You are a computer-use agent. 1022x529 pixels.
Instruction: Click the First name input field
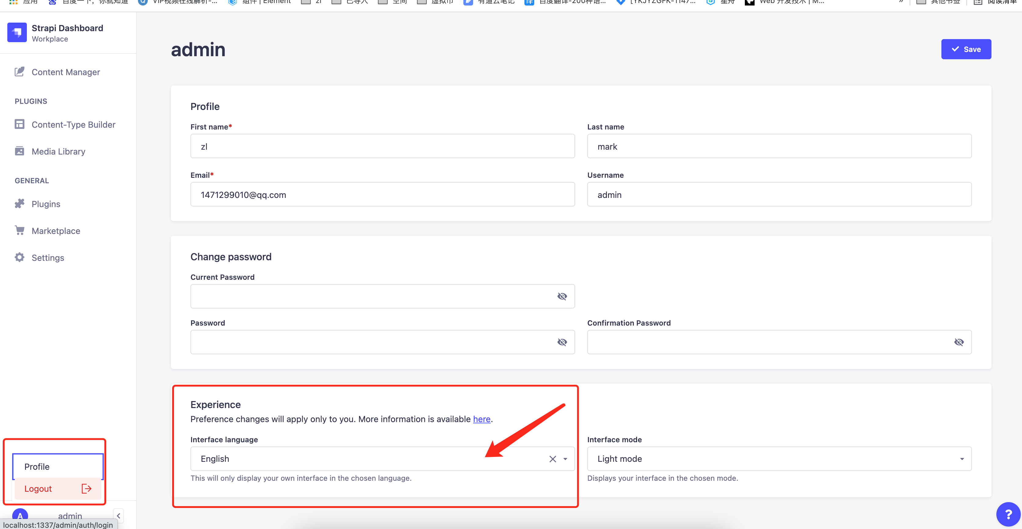click(x=382, y=146)
